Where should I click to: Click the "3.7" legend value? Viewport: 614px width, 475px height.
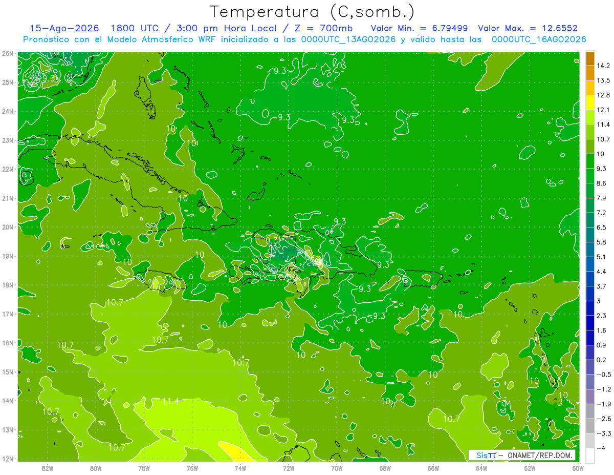(601, 286)
